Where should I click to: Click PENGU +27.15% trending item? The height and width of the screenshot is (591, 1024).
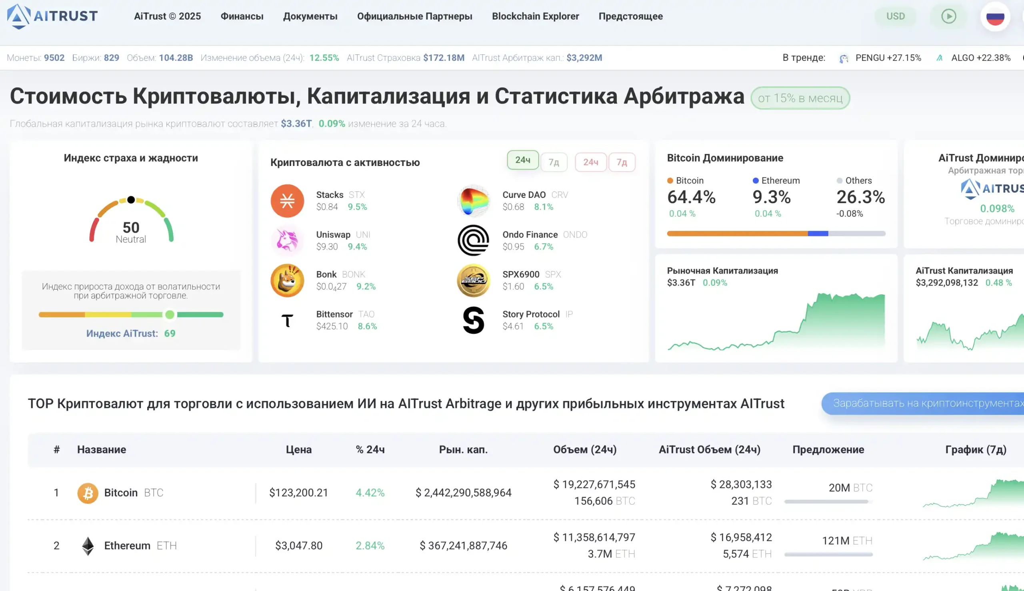tap(880, 58)
